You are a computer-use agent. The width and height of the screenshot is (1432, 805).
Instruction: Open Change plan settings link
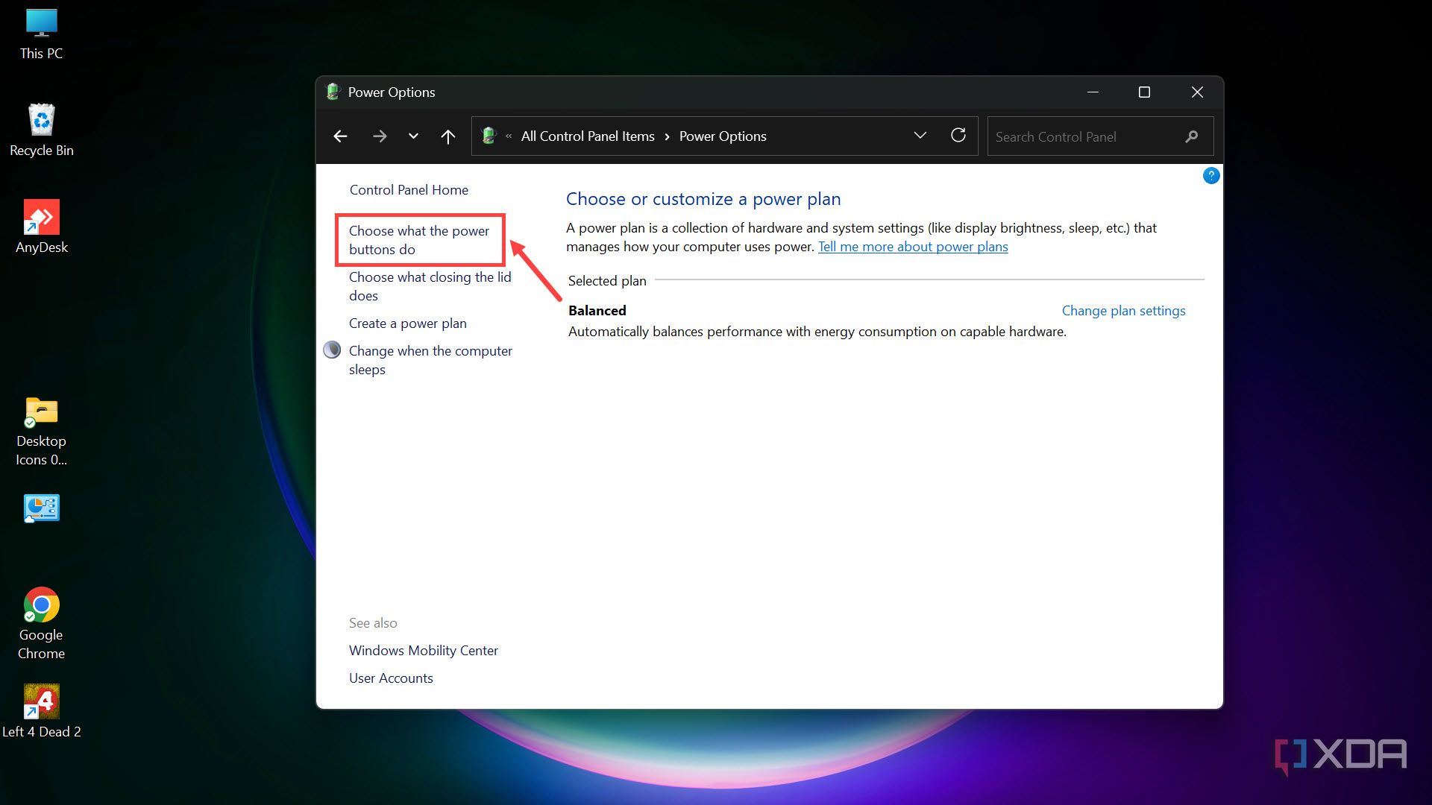(x=1123, y=311)
